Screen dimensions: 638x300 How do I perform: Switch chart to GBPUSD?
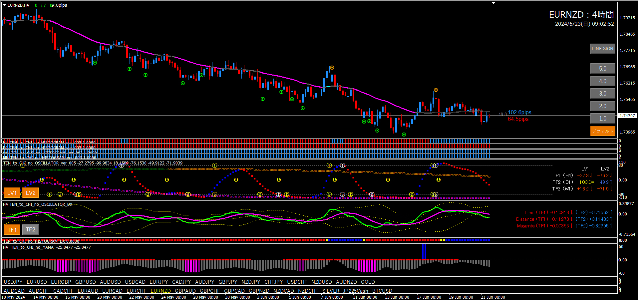[86, 282]
